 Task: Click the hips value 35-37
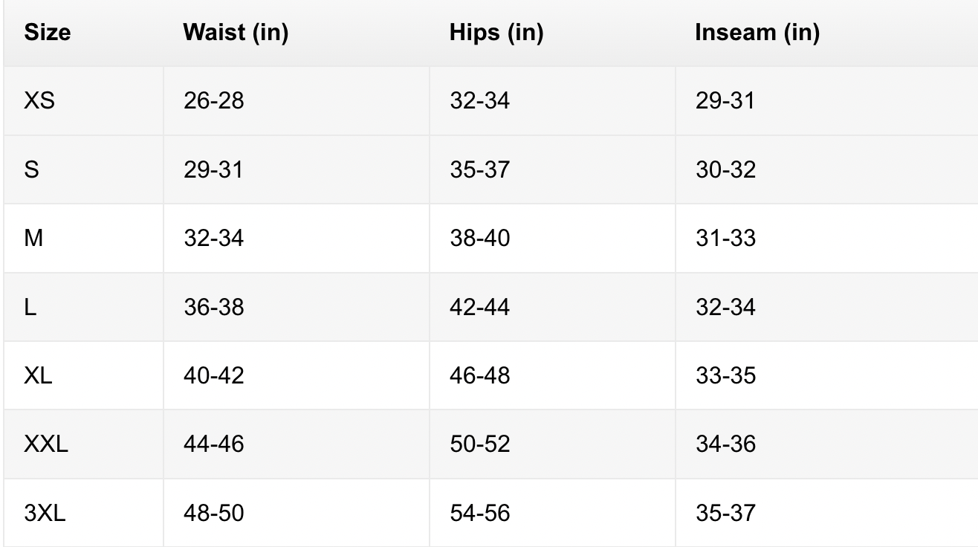point(479,169)
